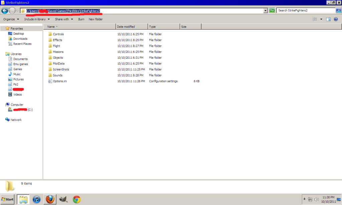342x205 pixels.
Task: Select Network in the navigation pane
Action: click(16, 120)
